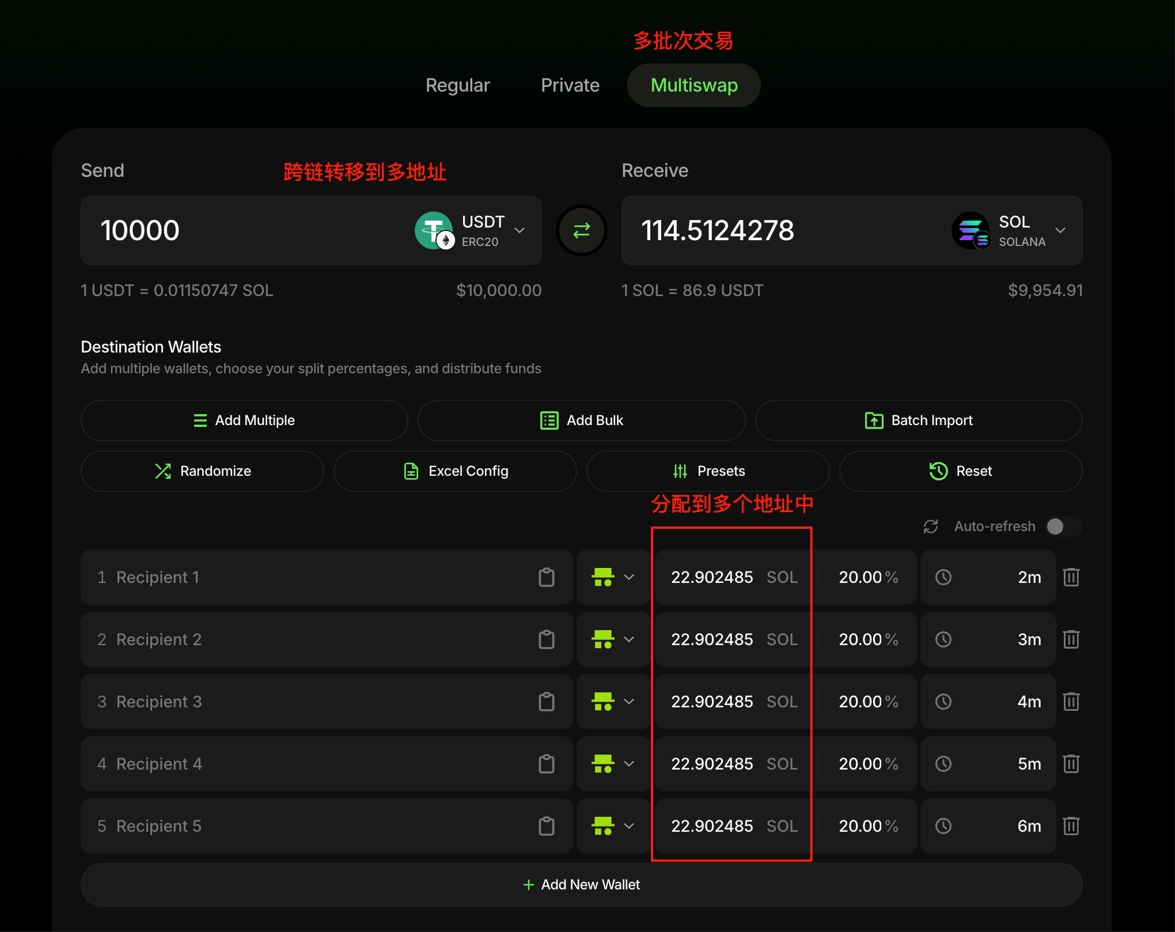Delete Recipient 4 with trash icon
1175x932 pixels.
tap(1071, 764)
